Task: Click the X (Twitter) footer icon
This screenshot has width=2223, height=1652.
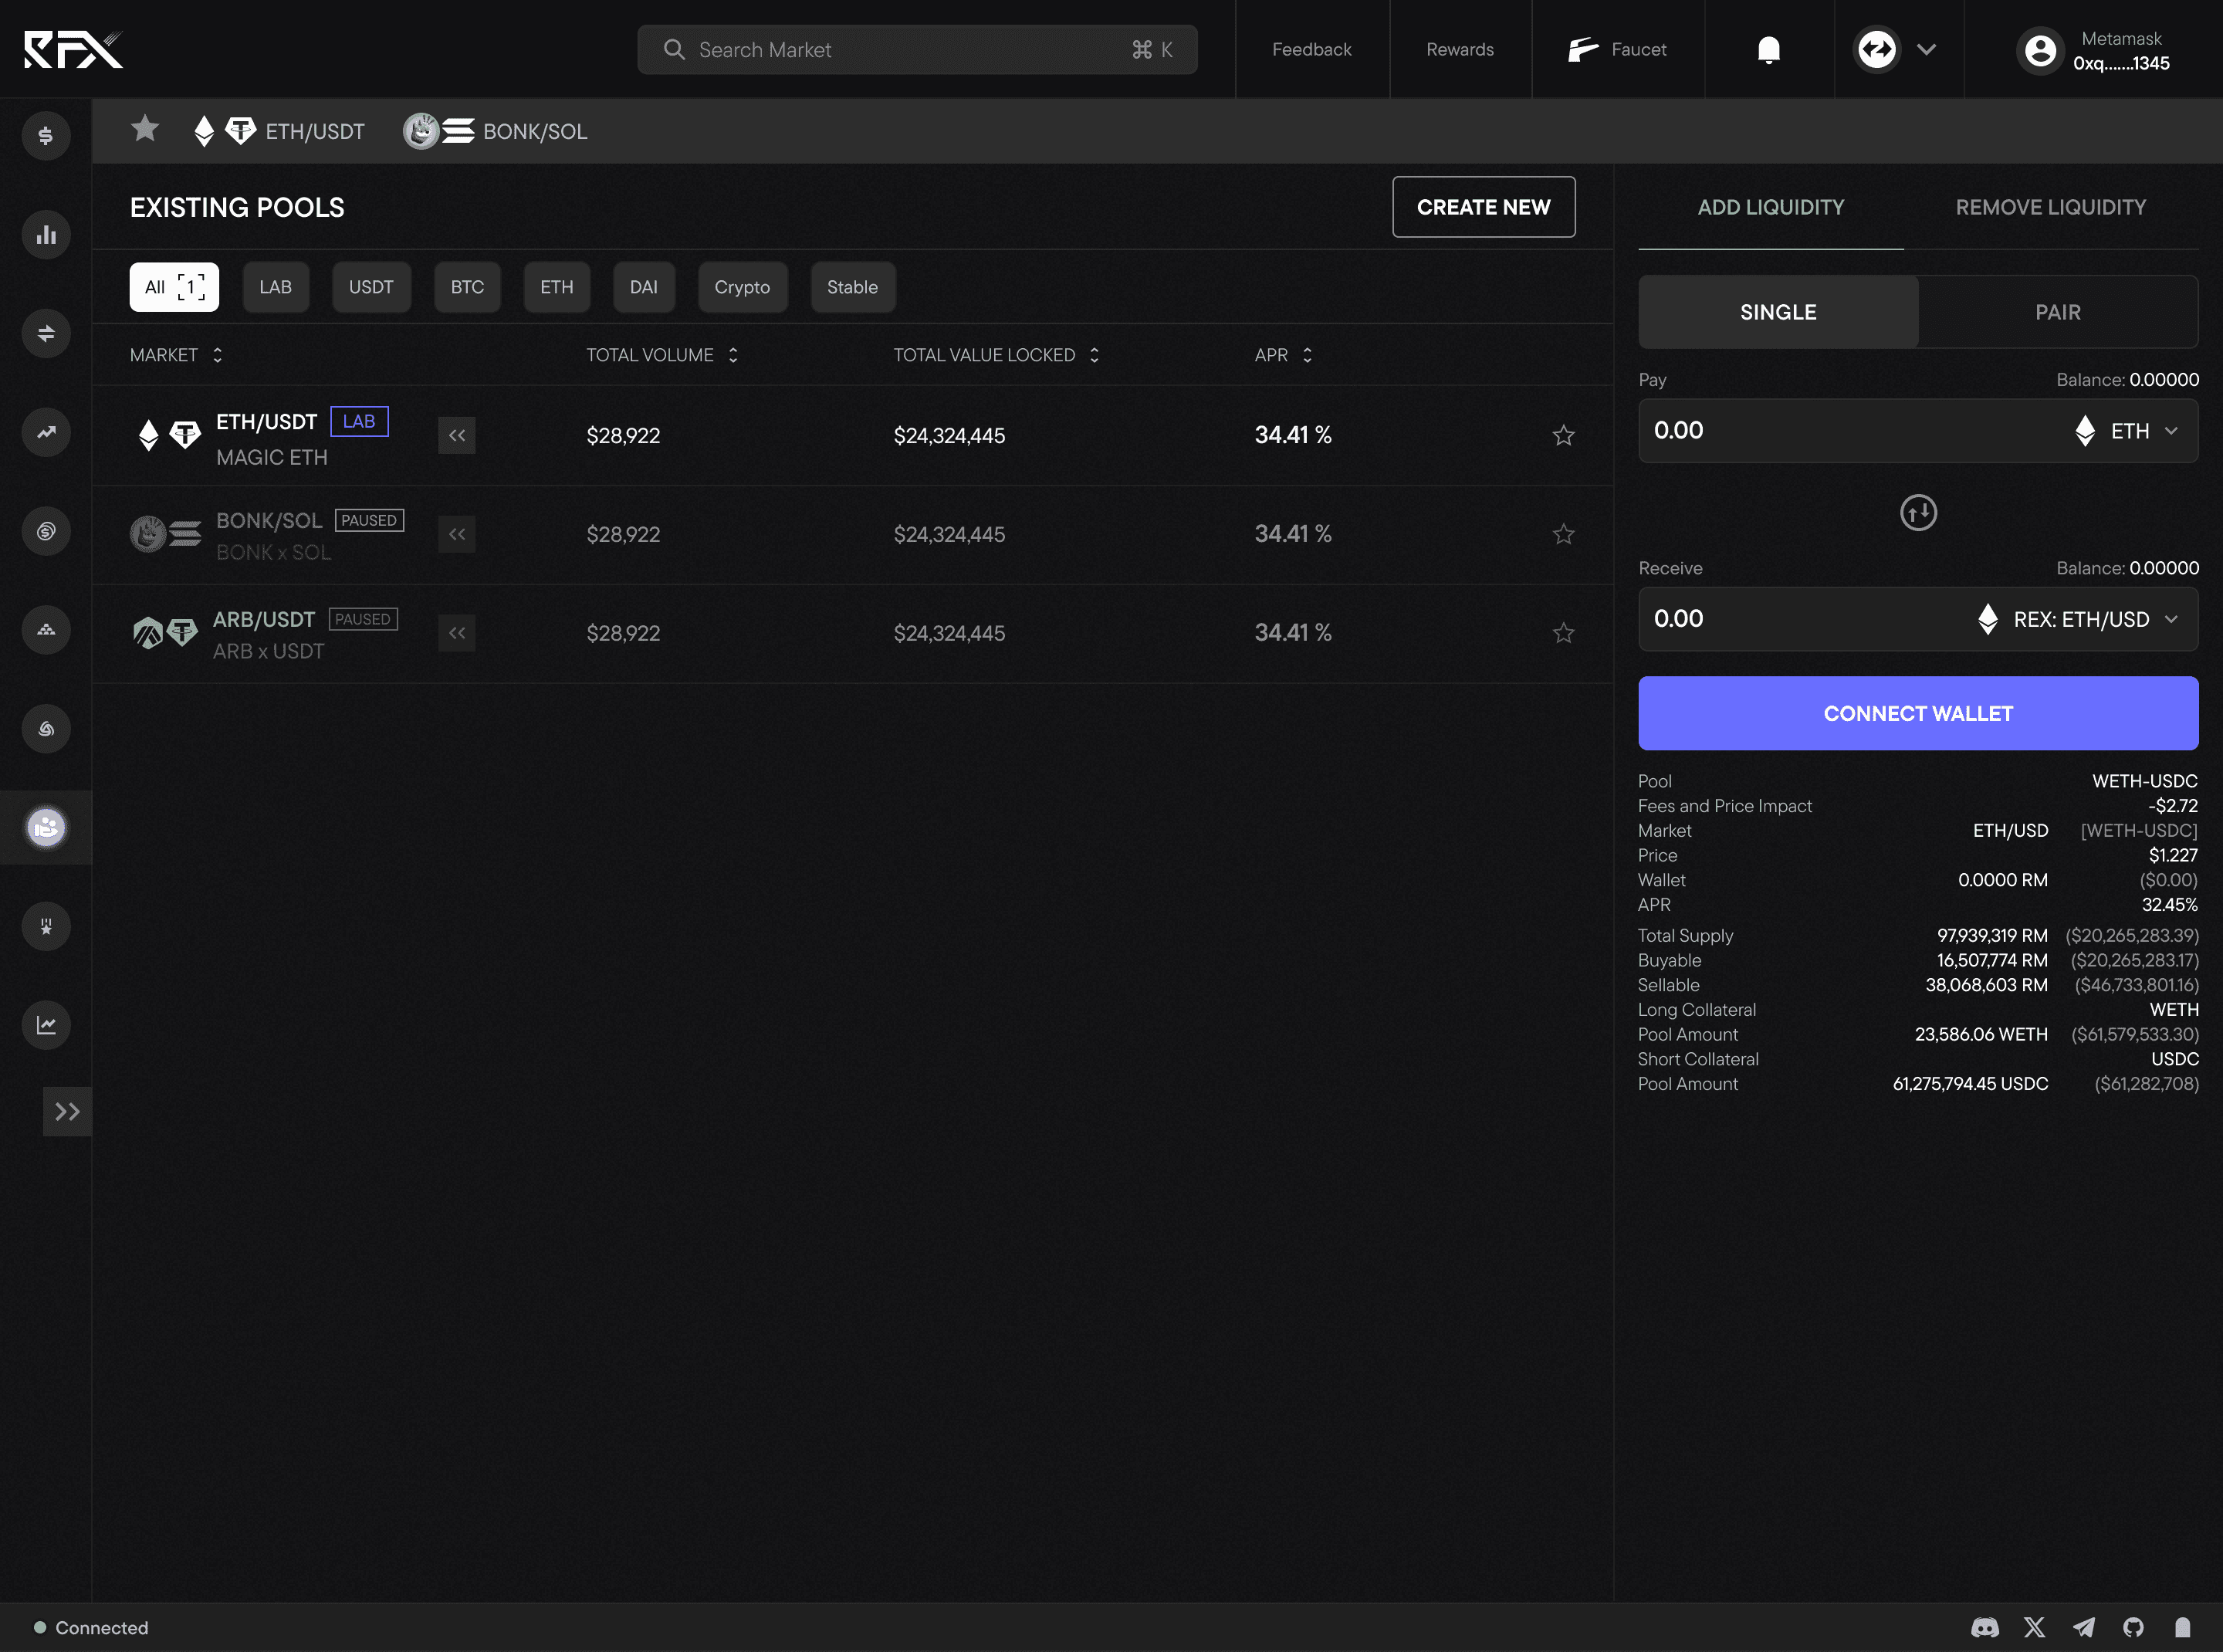Action: pos(2034,1627)
